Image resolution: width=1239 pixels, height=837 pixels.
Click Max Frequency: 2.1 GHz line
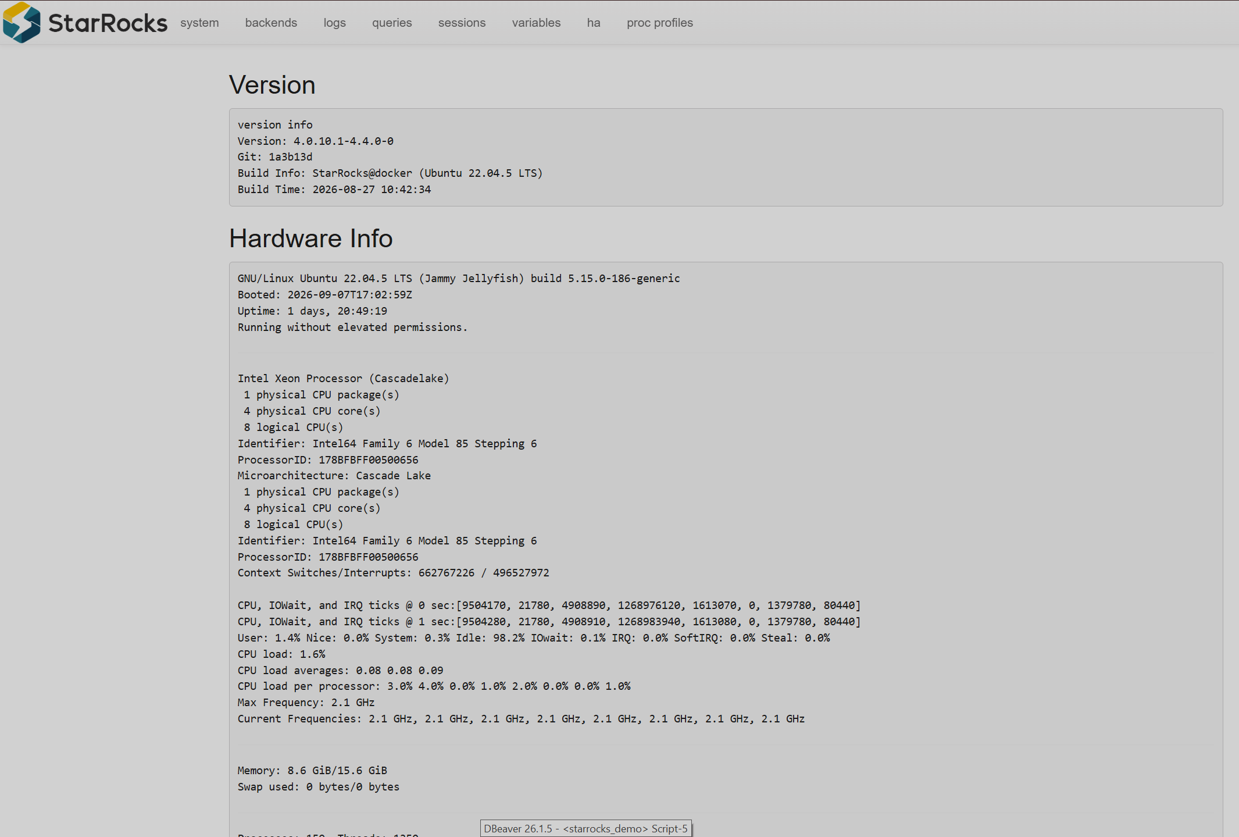click(306, 703)
